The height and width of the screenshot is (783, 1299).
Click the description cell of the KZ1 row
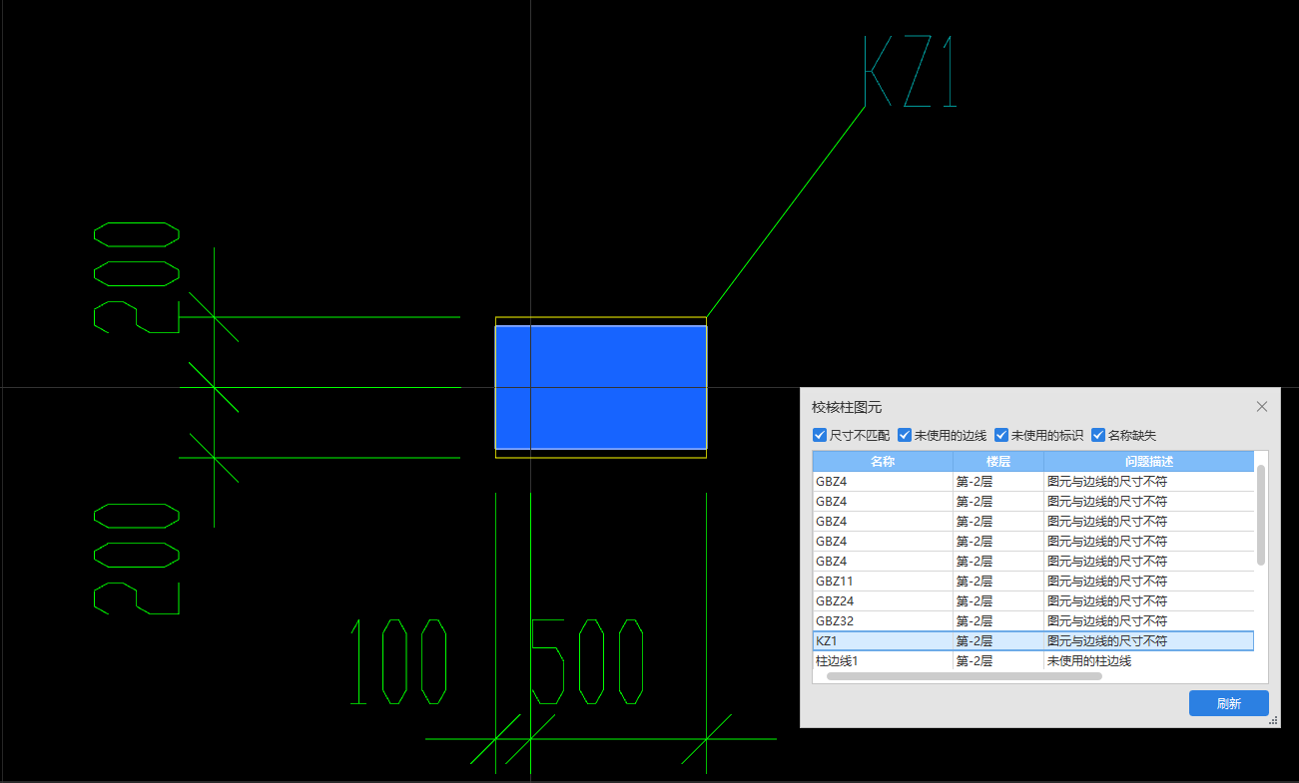1149,641
